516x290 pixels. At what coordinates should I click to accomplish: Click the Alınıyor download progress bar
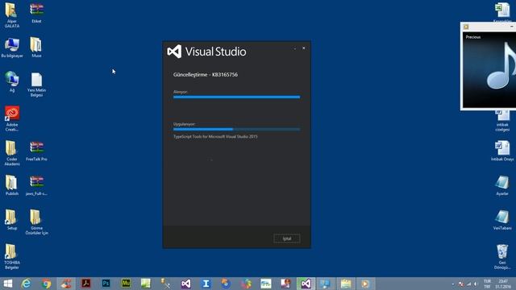coord(236,97)
